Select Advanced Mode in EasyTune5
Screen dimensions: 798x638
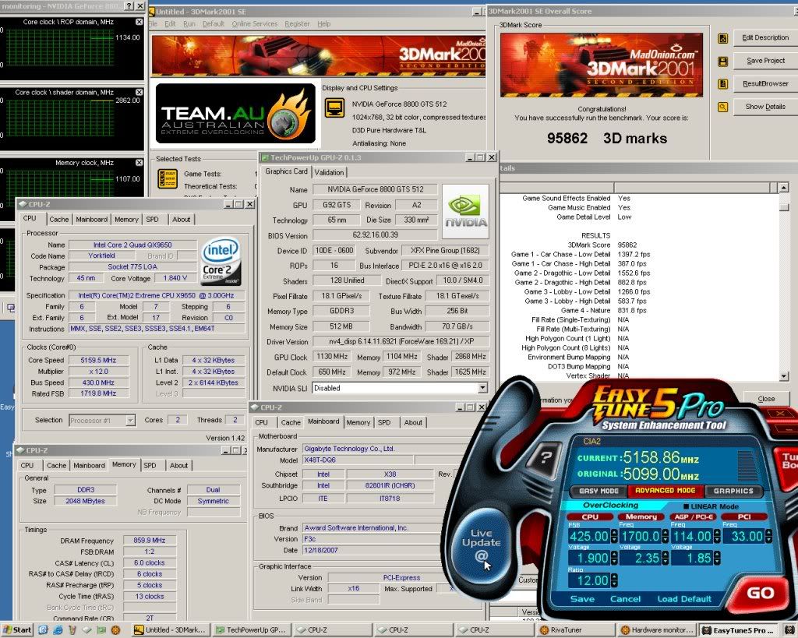point(665,491)
